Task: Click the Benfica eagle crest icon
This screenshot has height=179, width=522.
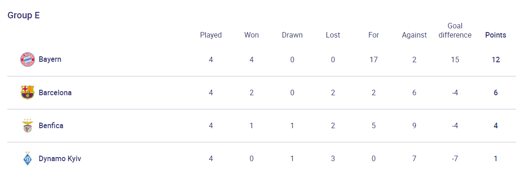Action: tap(27, 125)
